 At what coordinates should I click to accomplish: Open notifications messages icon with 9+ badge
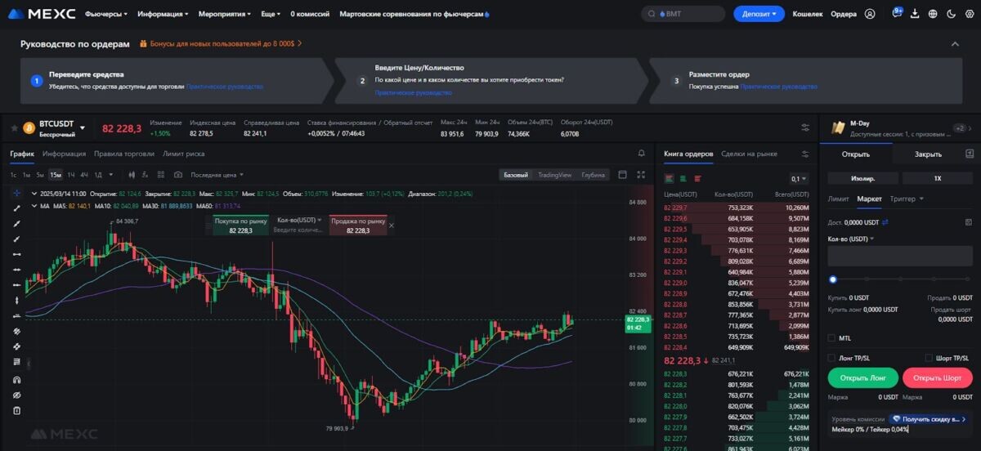point(898,13)
